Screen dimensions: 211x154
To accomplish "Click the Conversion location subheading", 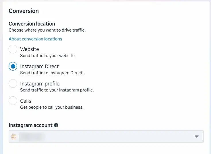I will (x=32, y=24).
